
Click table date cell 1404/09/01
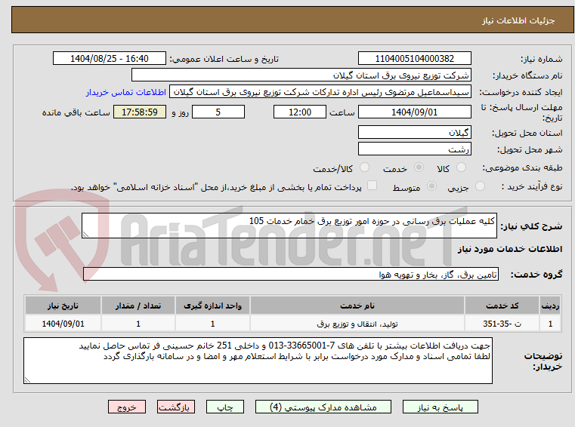63,324
